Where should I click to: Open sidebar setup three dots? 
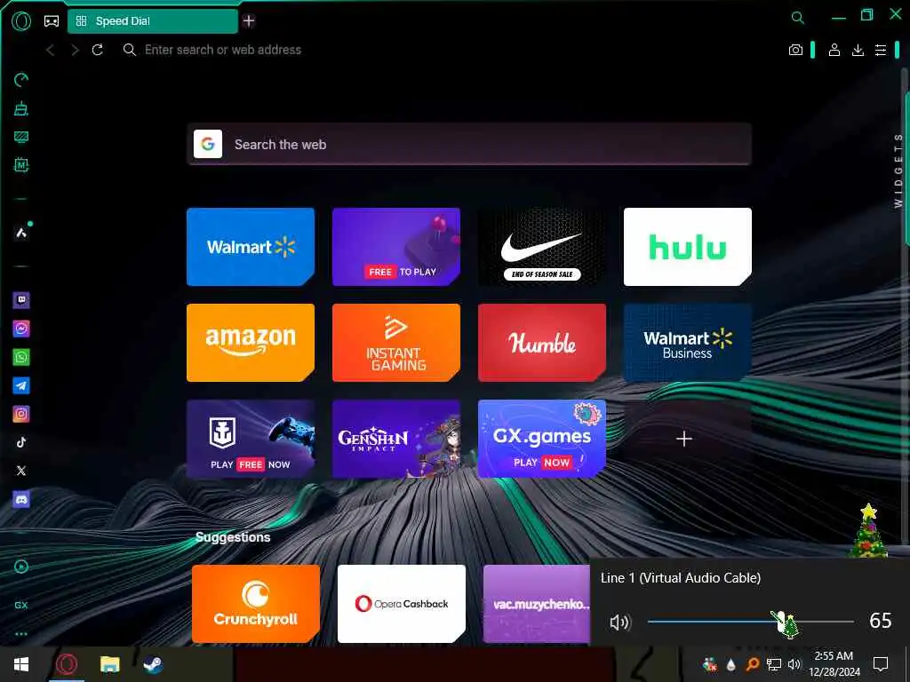pos(21,634)
